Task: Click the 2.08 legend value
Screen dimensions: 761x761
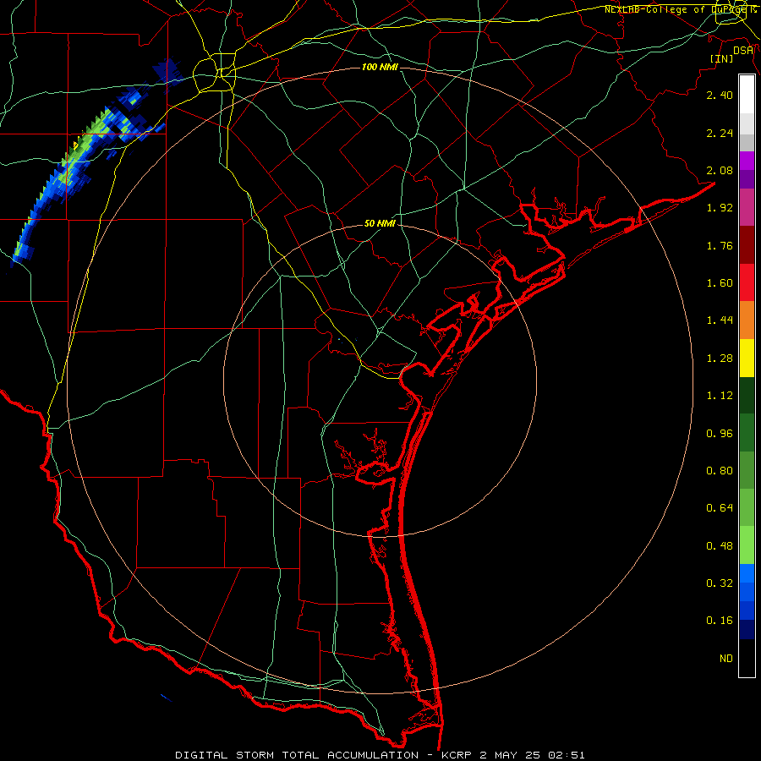Action: pos(720,170)
